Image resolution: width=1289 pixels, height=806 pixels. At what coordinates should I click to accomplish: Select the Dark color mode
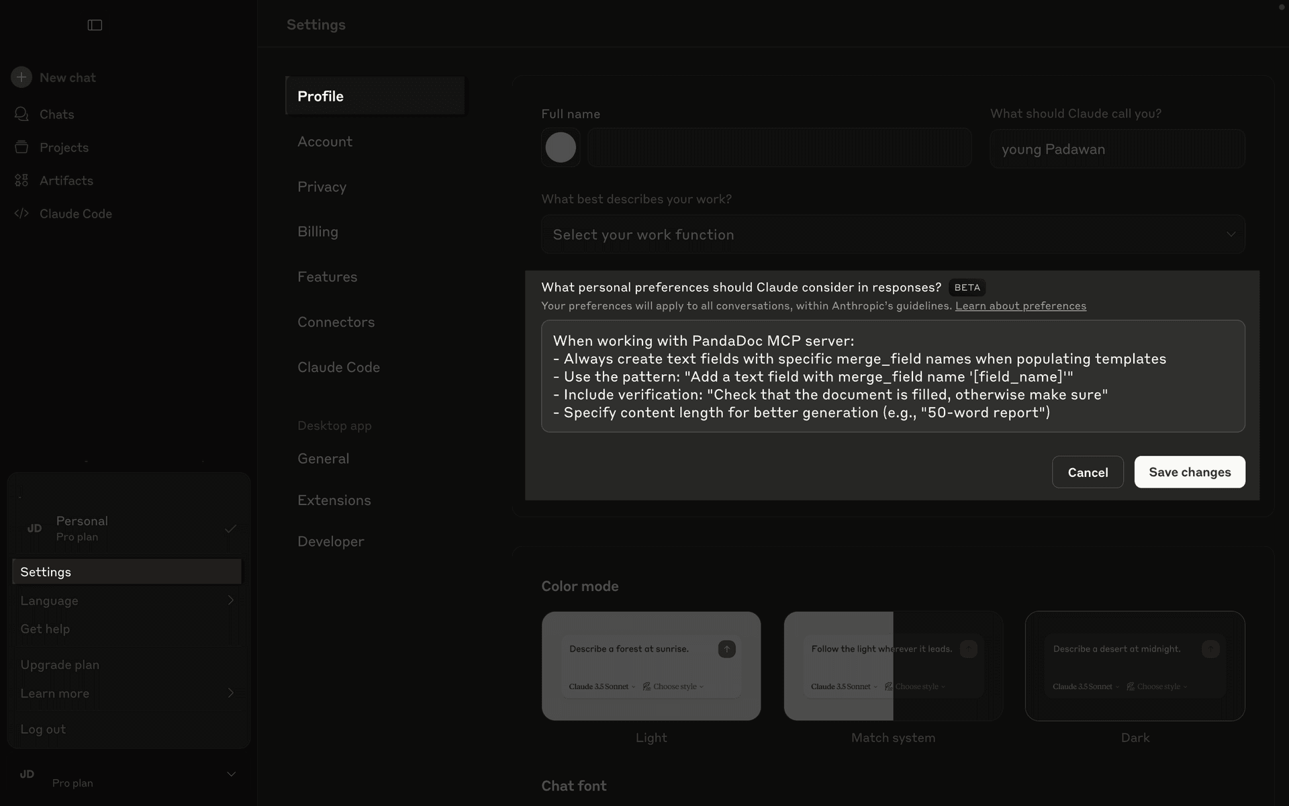tap(1134, 666)
